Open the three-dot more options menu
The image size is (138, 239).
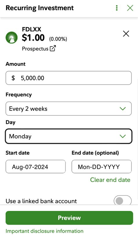tap(116, 8)
